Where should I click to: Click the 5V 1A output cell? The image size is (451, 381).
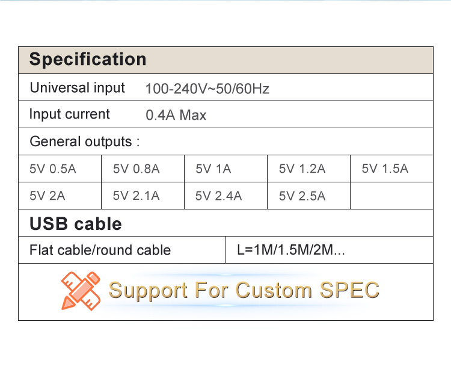[x=226, y=169]
